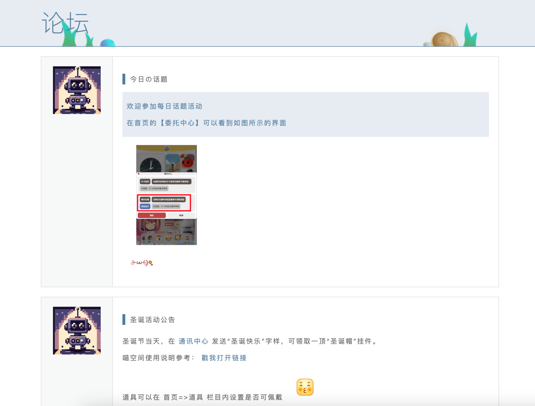The width and height of the screenshot is (535, 406).
Task: Click the red 确定 button in screenshot
Action: 152,216
